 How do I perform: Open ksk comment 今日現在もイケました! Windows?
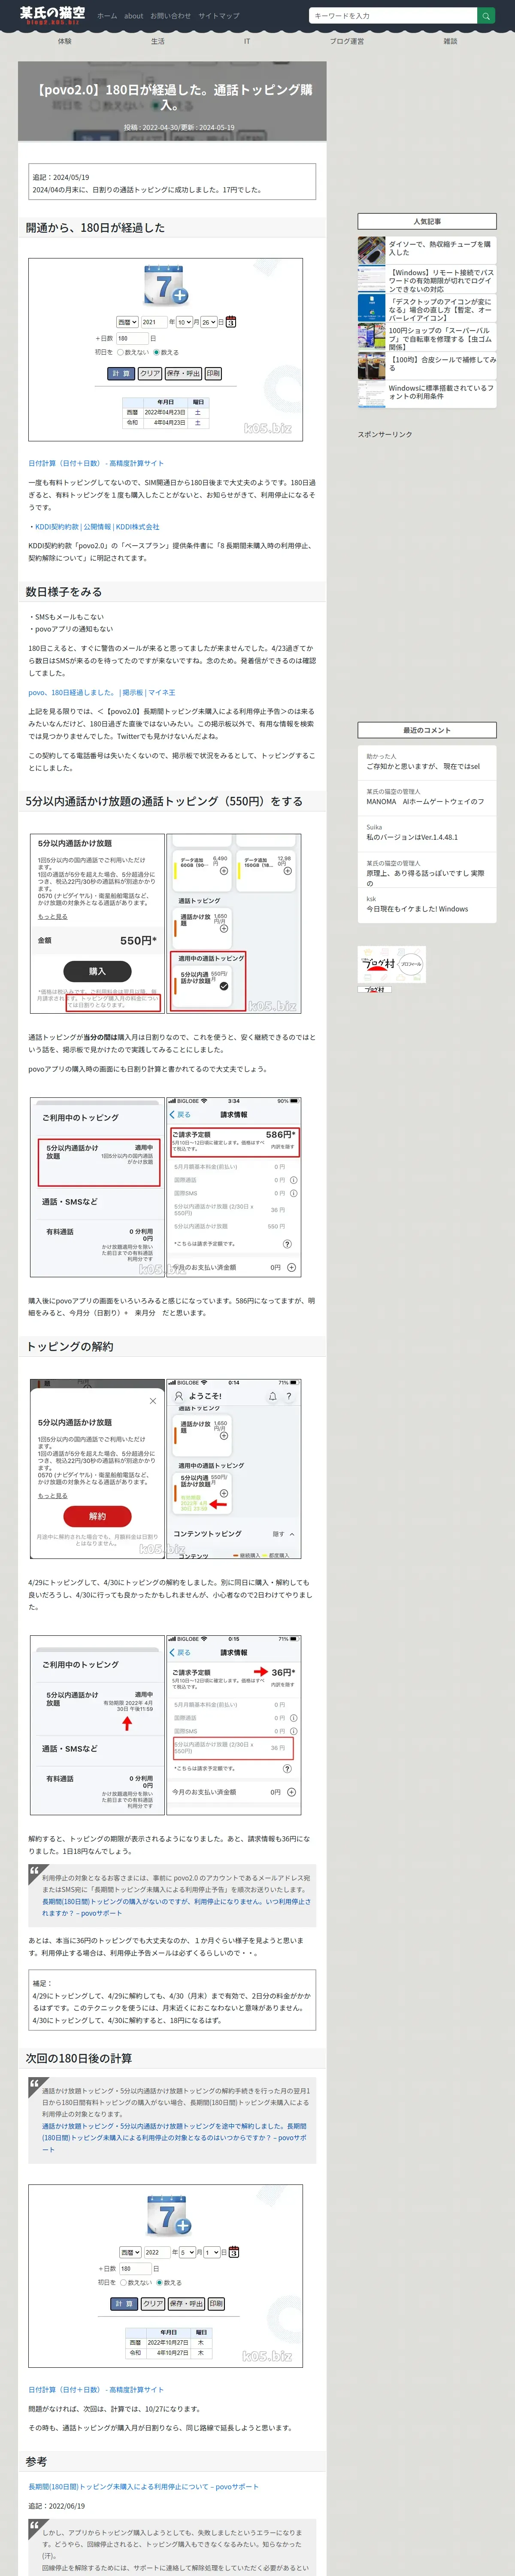[x=426, y=905]
